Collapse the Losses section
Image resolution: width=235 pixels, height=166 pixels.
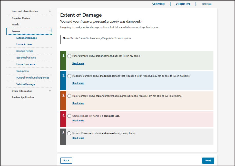coord(50,31)
